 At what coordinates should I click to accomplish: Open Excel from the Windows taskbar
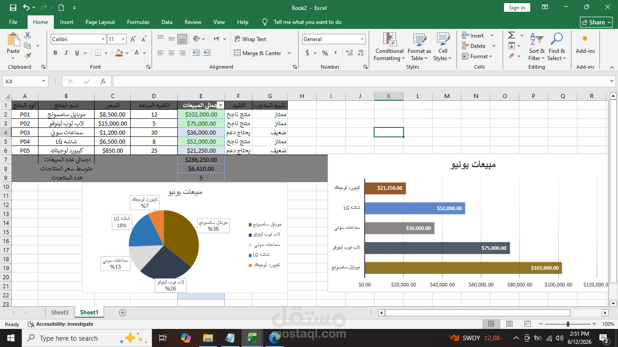click(252, 338)
